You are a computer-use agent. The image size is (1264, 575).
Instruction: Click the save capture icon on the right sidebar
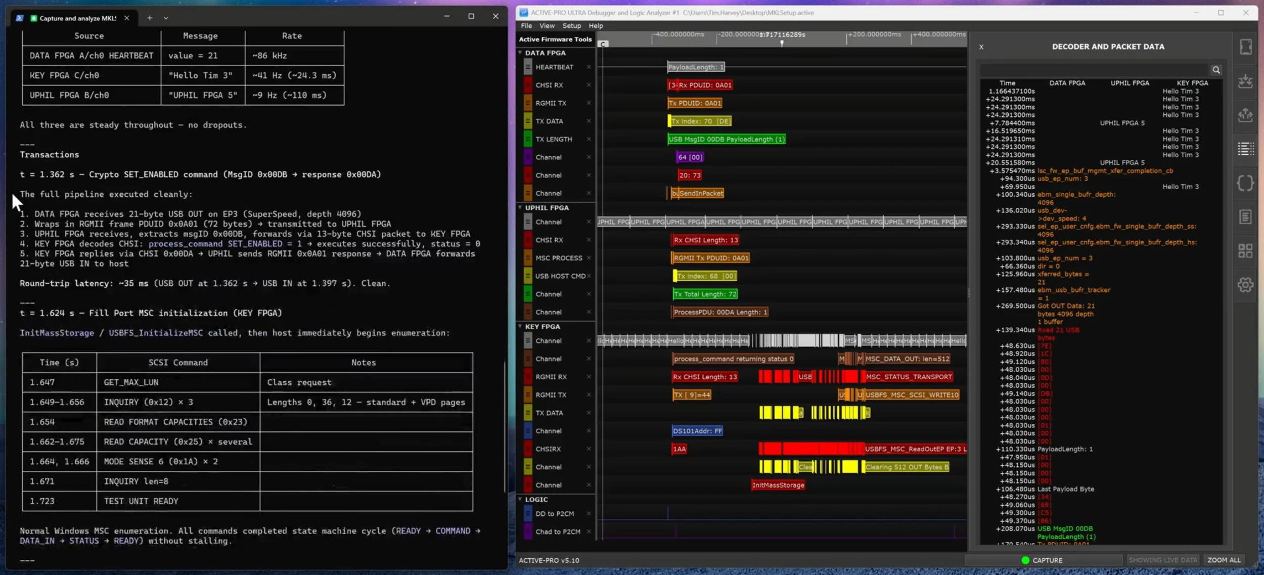[x=1245, y=81]
